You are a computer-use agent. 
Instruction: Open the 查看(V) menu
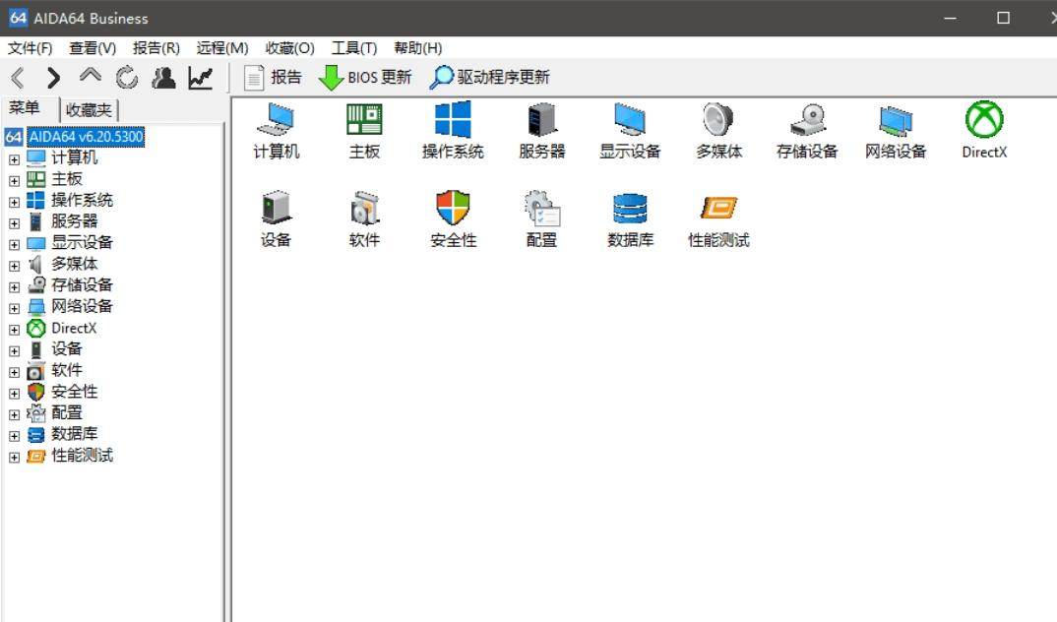pos(93,48)
